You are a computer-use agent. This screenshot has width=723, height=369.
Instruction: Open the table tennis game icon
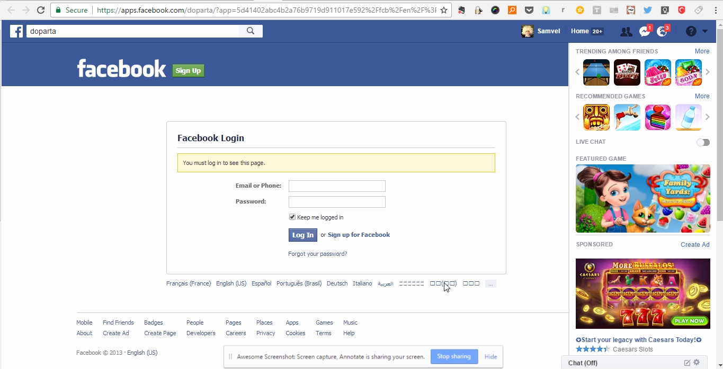click(596, 72)
